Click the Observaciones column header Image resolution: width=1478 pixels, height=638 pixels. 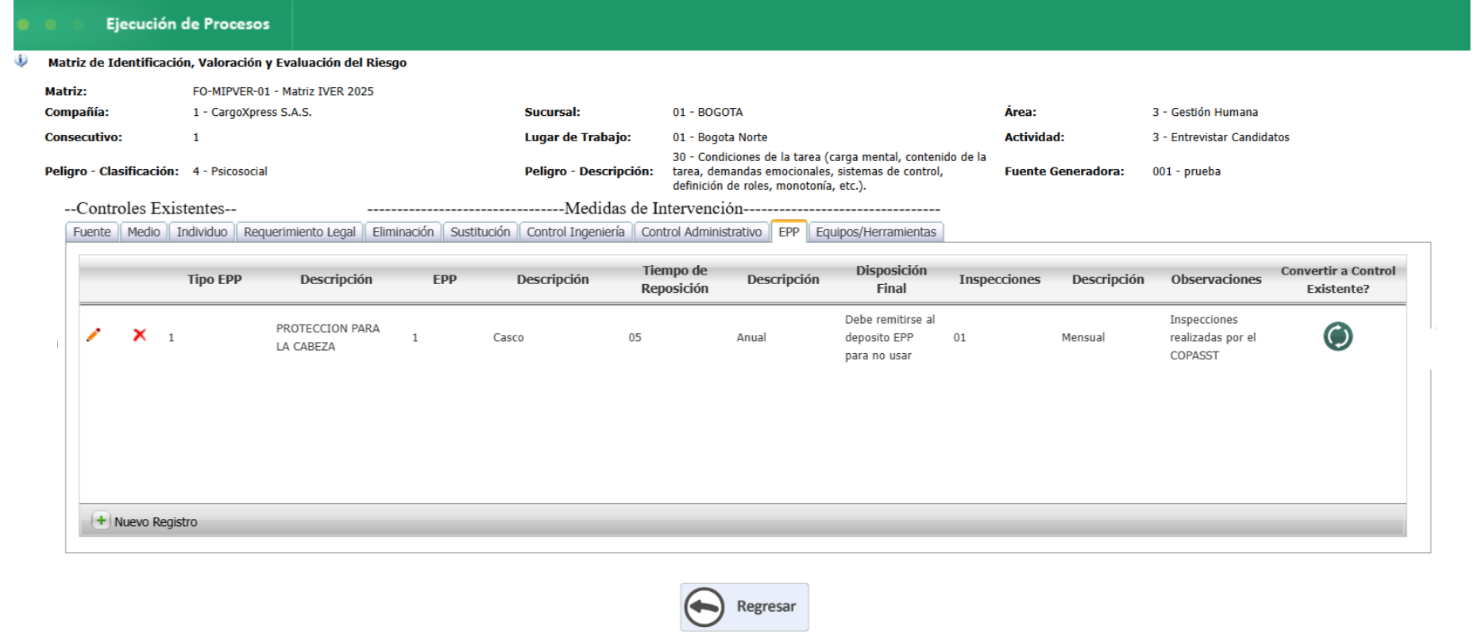pos(1216,279)
